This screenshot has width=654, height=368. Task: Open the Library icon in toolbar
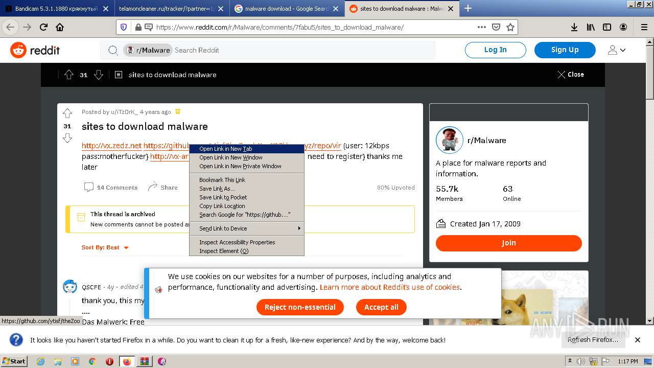[x=591, y=27]
